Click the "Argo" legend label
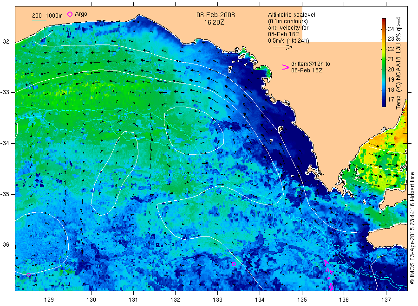The height and width of the screenshot is (306, 418). [81, 14]
